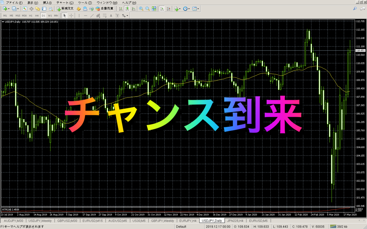Screen dimensions: 367x229
Task: Switch chart to H4 timeframe
Action: click(37, 16)
